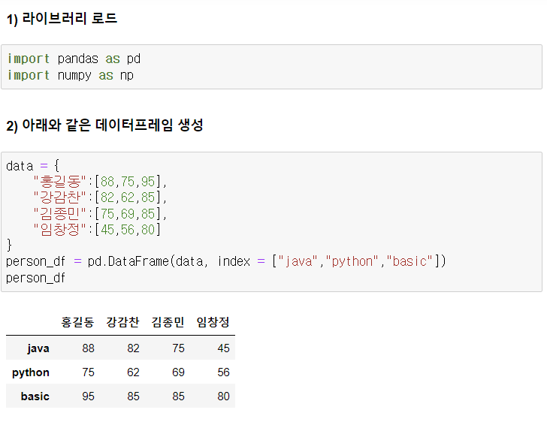Click the pd.DataFrame(data, index...) code line

click(x=226, y=261)
